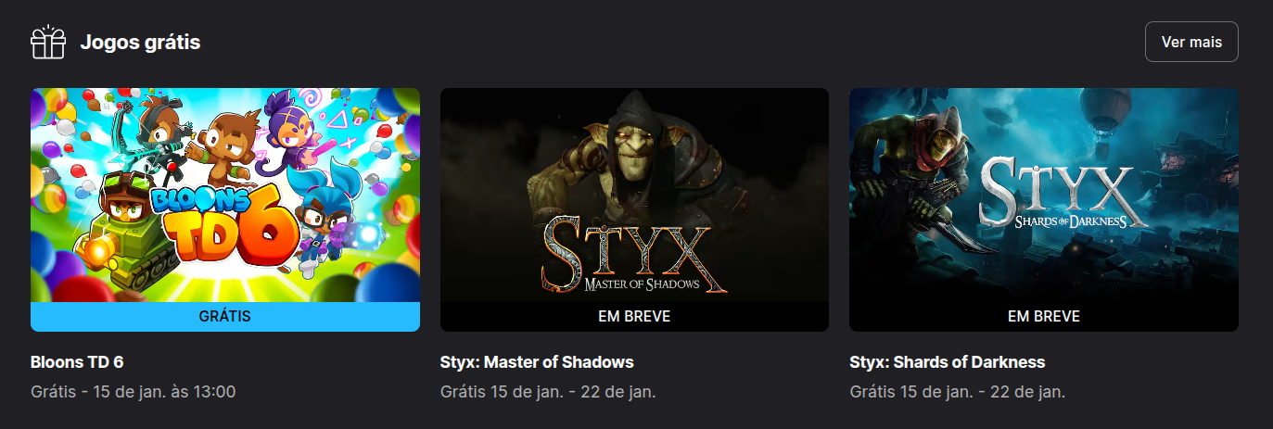Click the date text ending 'às 13:00'
This screenshot has width=1273, height=429.
pos(134,392)
